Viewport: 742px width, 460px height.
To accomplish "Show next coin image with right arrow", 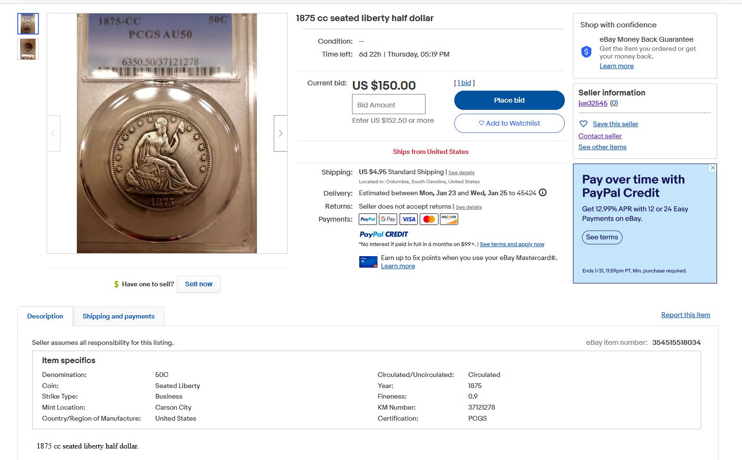I will point(280,133).
